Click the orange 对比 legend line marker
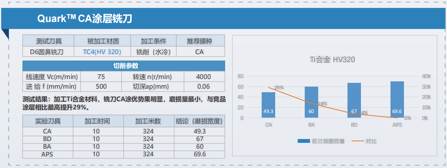This screenshot has width=447, height=168. point(357,141)
